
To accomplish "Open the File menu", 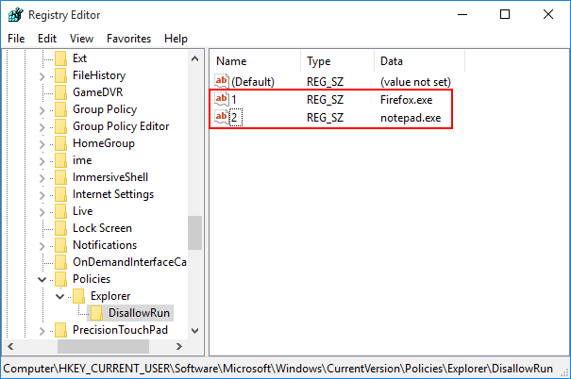I will [x=17, y=39].
